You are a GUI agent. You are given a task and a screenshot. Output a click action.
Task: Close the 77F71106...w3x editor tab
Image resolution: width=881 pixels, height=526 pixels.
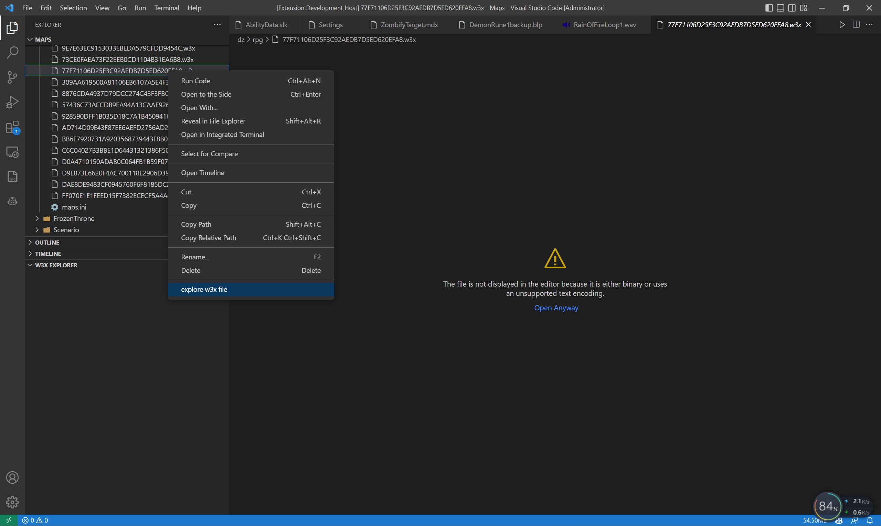pos(808,24)
